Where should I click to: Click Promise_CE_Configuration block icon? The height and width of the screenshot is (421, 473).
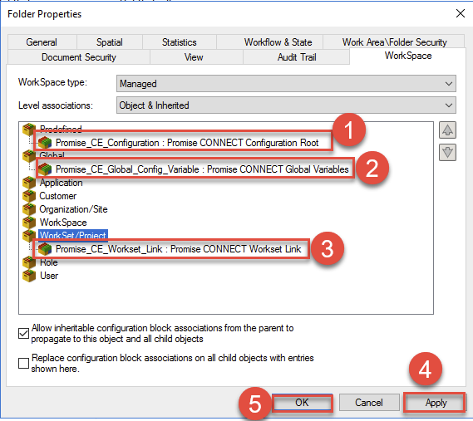[x=45, y=143]
